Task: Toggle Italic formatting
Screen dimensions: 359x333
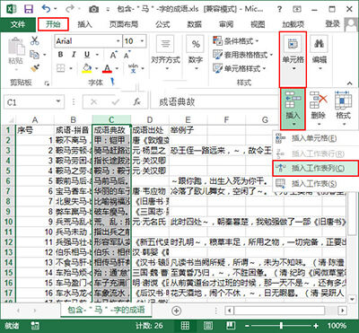Action: click(x=74, y=55)
